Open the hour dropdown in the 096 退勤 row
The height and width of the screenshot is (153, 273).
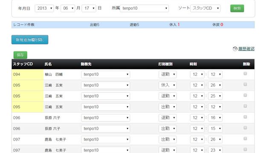pos(197,118)
